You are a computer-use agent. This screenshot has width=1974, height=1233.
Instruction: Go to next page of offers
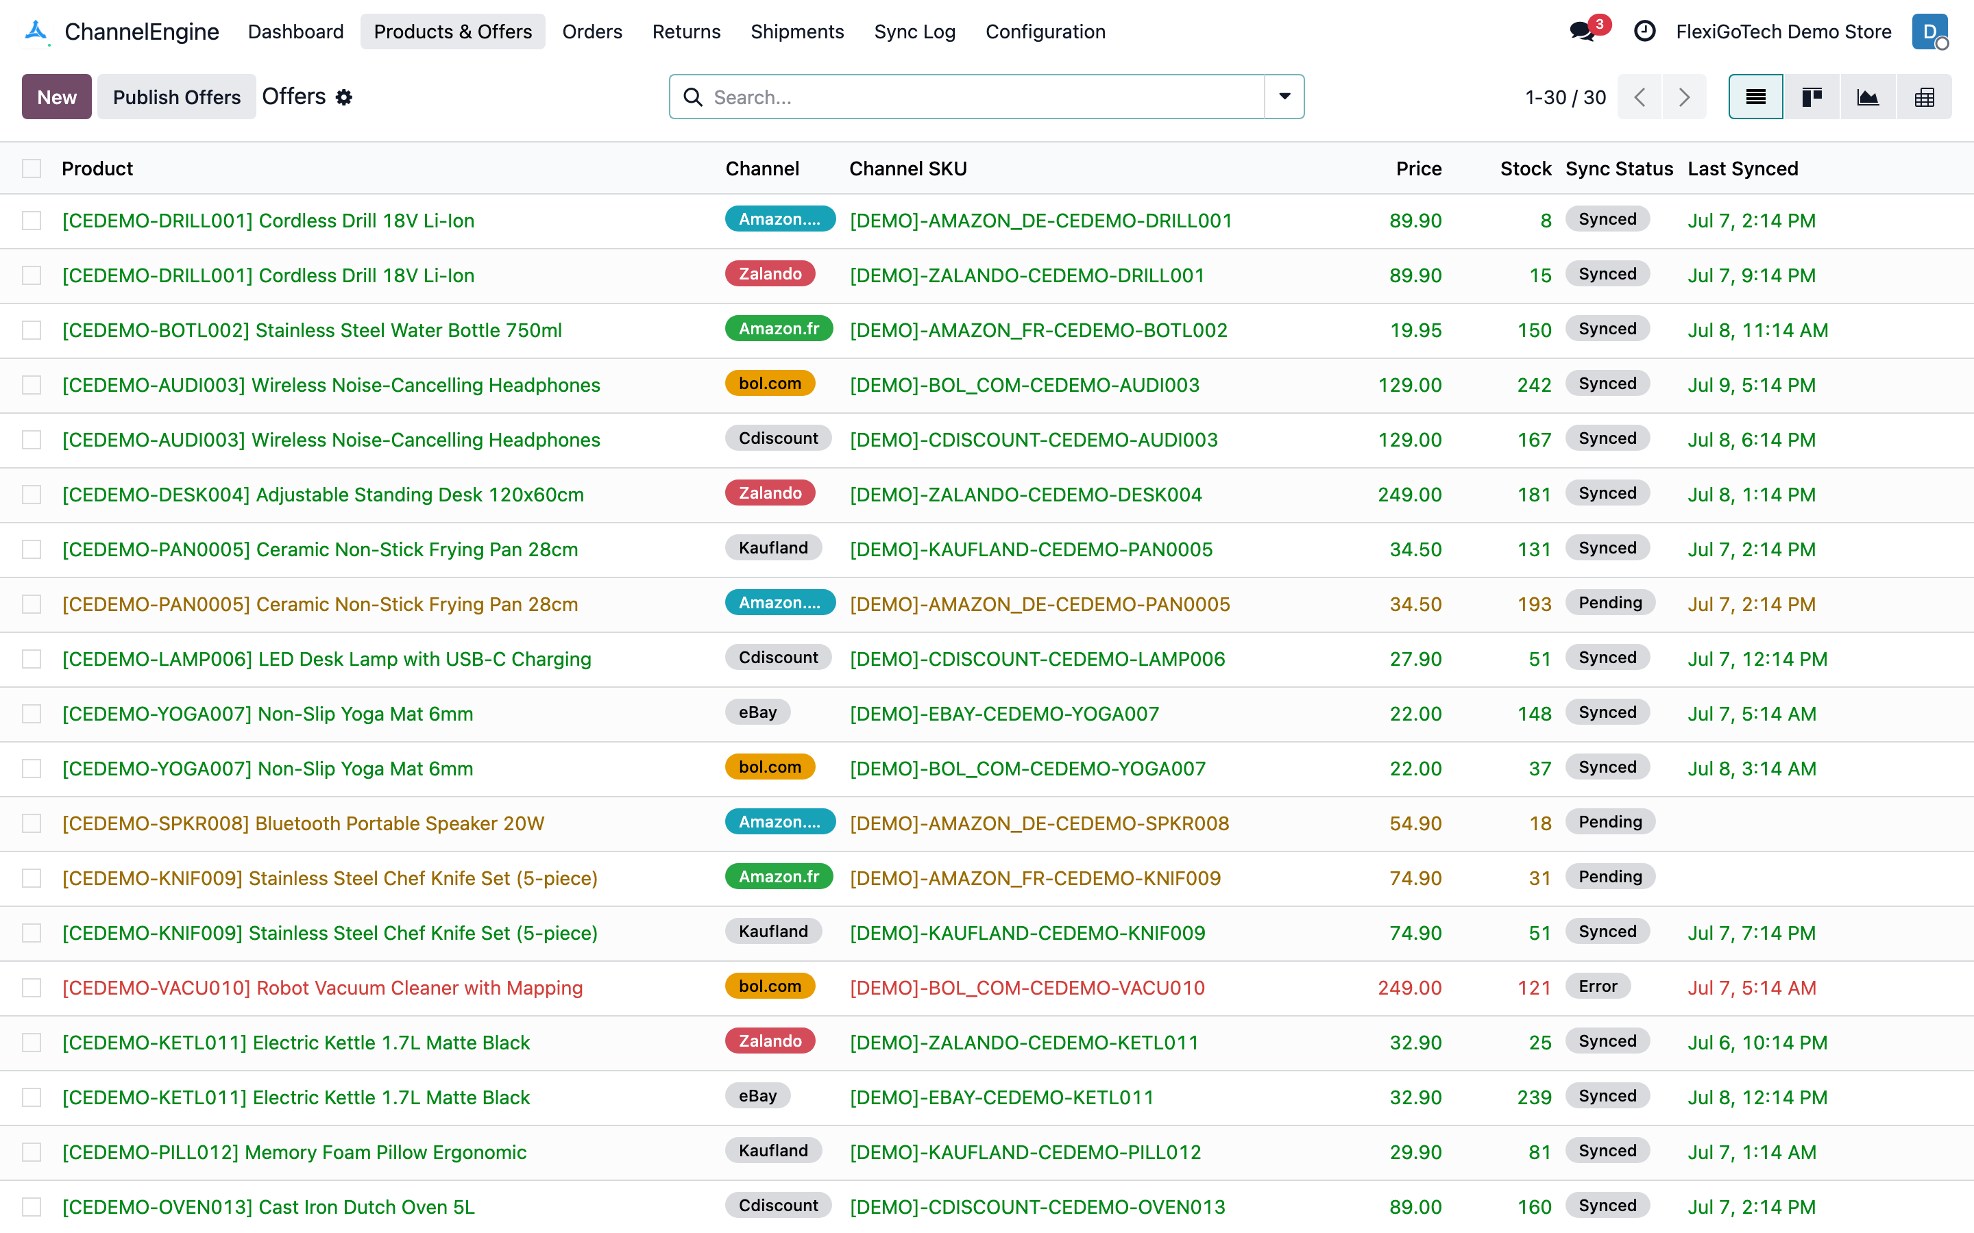pos(1685,97)
